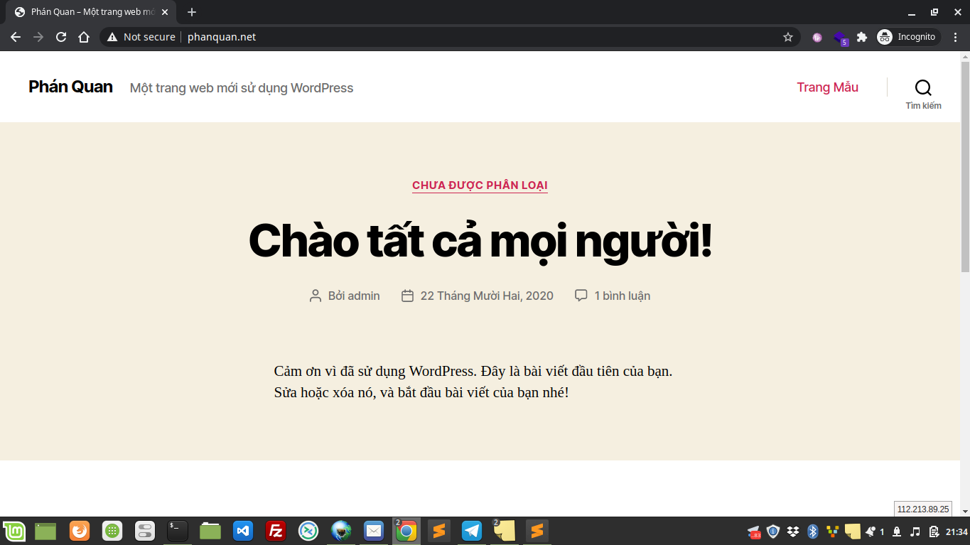Open the purple layered extension with badge 5
Image resolution: width=970 pixels, height=545 pixels.
841,38
